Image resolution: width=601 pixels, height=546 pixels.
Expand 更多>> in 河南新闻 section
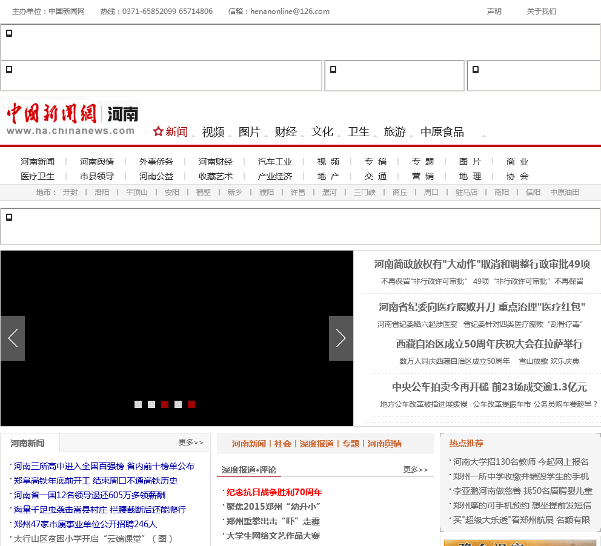(x=191, y=442)
